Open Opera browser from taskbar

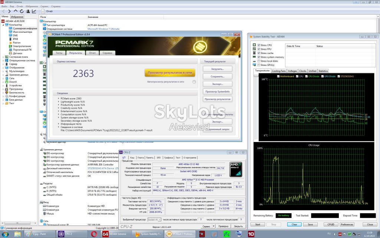click(94, 234)
